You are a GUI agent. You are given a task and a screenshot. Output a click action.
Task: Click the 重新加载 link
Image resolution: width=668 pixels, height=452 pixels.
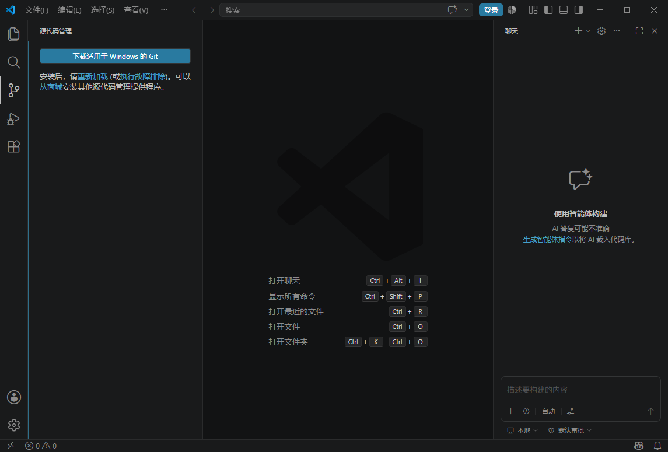point(92,76)
